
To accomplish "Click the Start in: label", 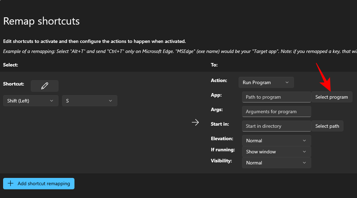I will click(x=220, y=124).
